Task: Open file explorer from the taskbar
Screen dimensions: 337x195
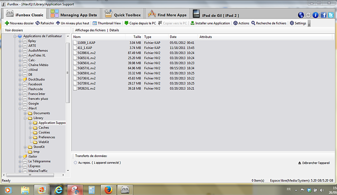Action: 25,190
